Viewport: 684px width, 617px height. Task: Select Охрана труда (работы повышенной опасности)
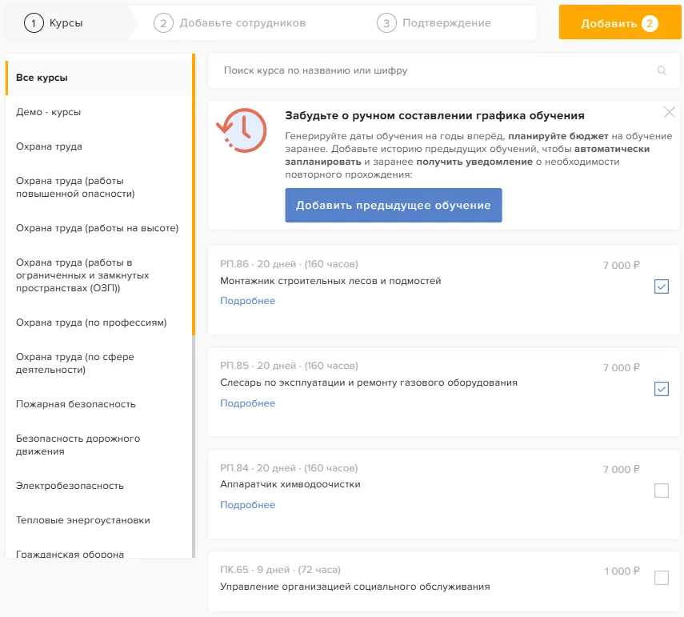[x=98, y=187]
